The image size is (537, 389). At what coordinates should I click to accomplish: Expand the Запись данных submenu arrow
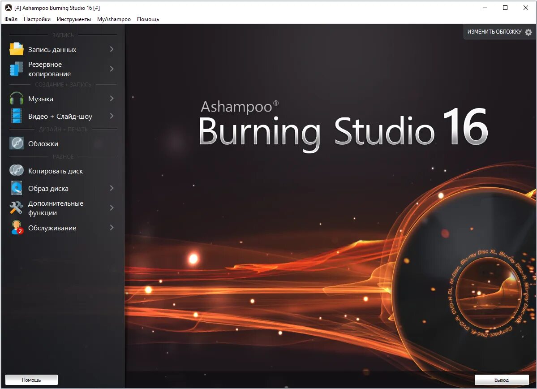(x=112, y=49)
